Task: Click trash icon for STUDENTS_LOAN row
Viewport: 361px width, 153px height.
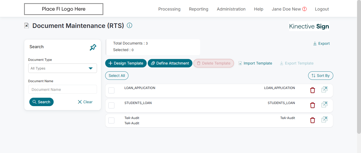Action: (x=313, y=105)
